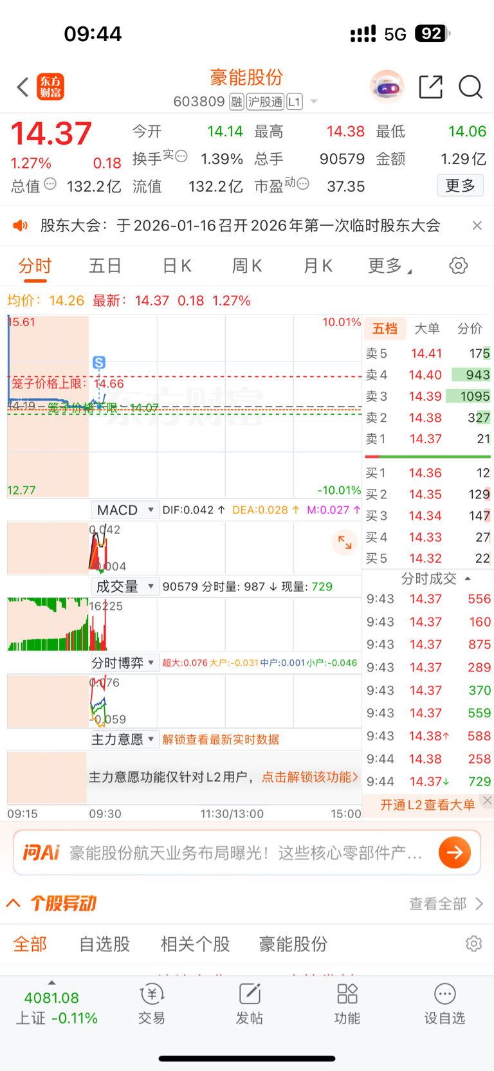Switch to the 月K chart tab
The image size is (494, 1071).
(318, 266)
